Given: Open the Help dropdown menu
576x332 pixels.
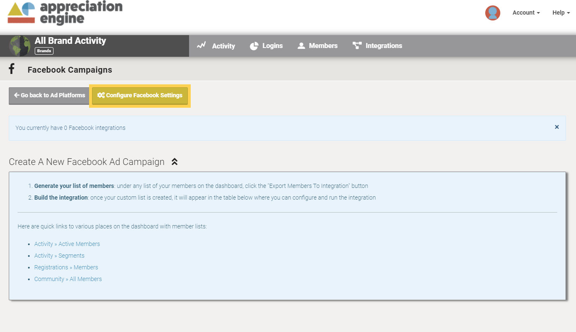Looking at the screenshot, I should point(561,13).
